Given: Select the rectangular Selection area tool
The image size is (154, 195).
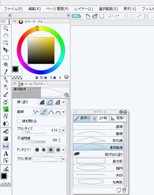Looking at the screenshot, I should tap(6, 58).
